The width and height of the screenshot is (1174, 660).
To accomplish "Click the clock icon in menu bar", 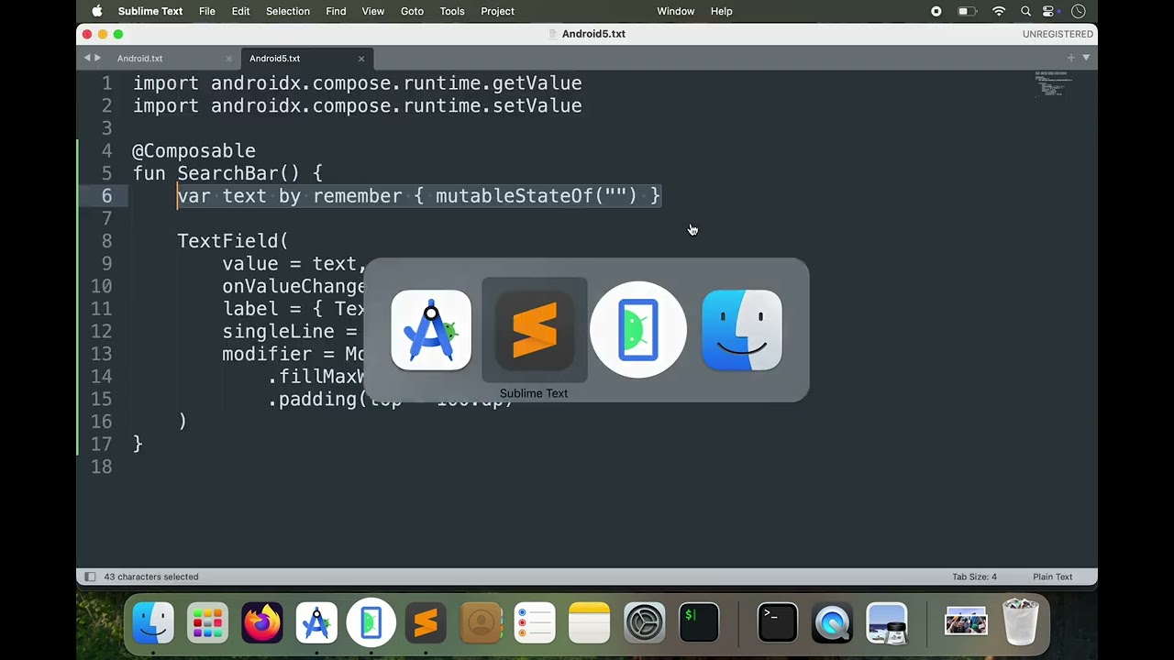I will point(1079,11).
